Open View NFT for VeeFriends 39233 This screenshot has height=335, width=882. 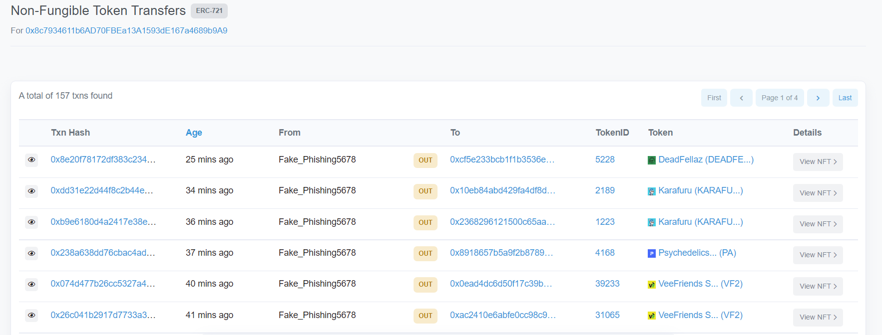[x=817, y=286]
